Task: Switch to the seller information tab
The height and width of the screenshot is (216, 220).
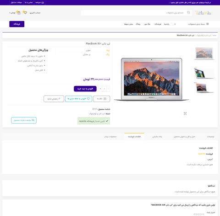Action: coord(134,136)
